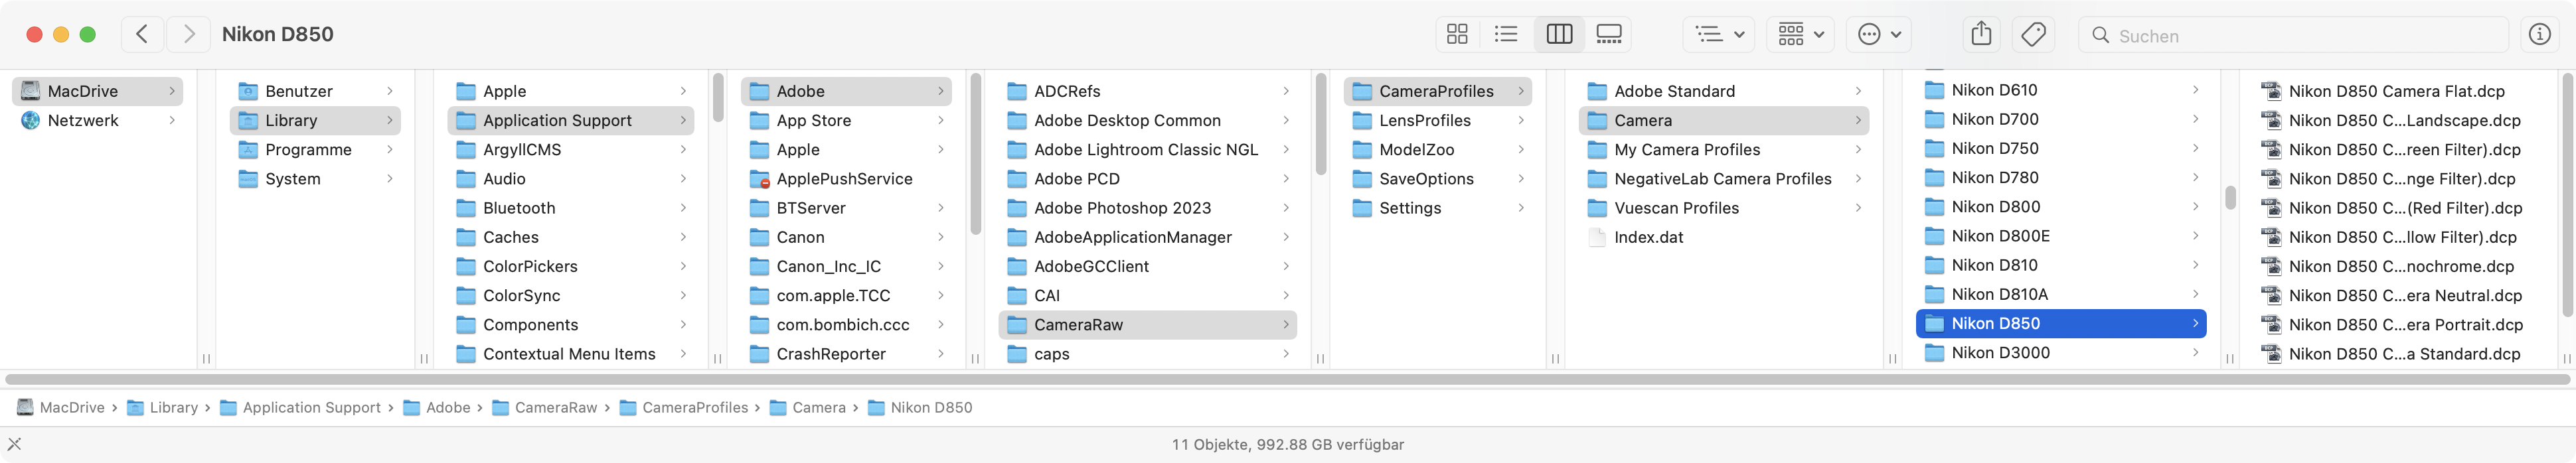Open the grouping options dropdown
2576x463 pixels.
click(1719, 35)
